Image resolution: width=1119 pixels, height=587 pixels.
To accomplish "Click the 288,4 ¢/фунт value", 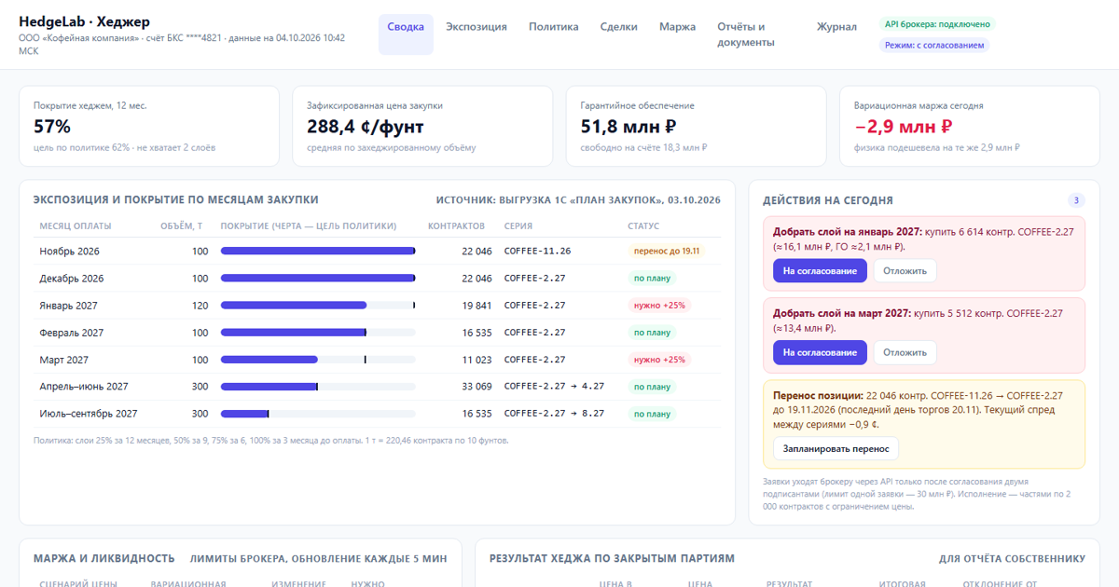I will [366, 127].
